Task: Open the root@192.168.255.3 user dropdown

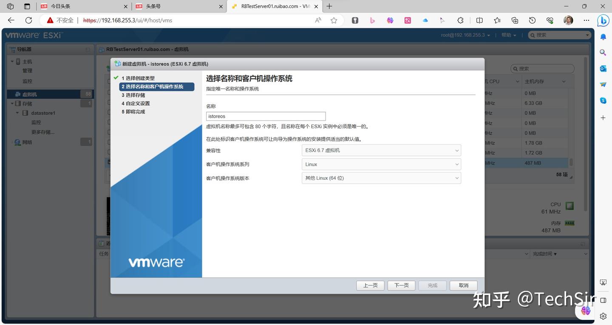Action: [x=465, y=35]
